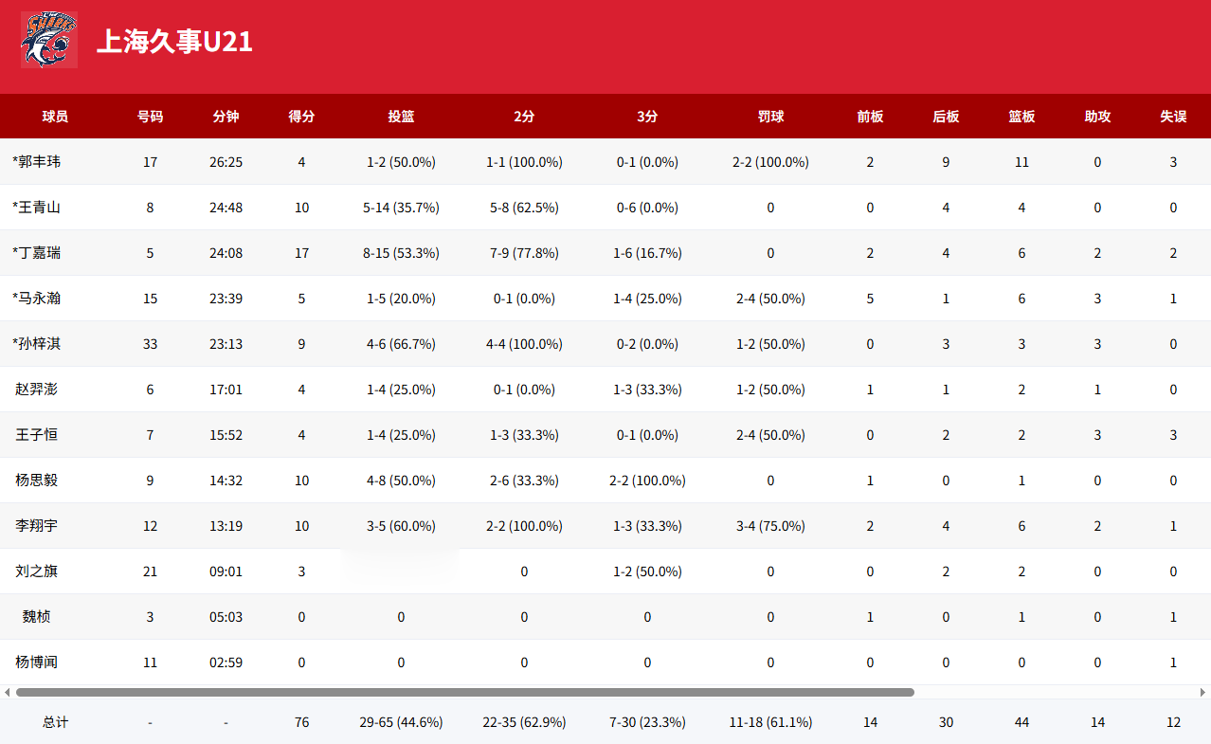This screenshot has width=1211, height=744.
Task: Click 赵羿澎's minutes 17:01
Action: coord(226,390)
